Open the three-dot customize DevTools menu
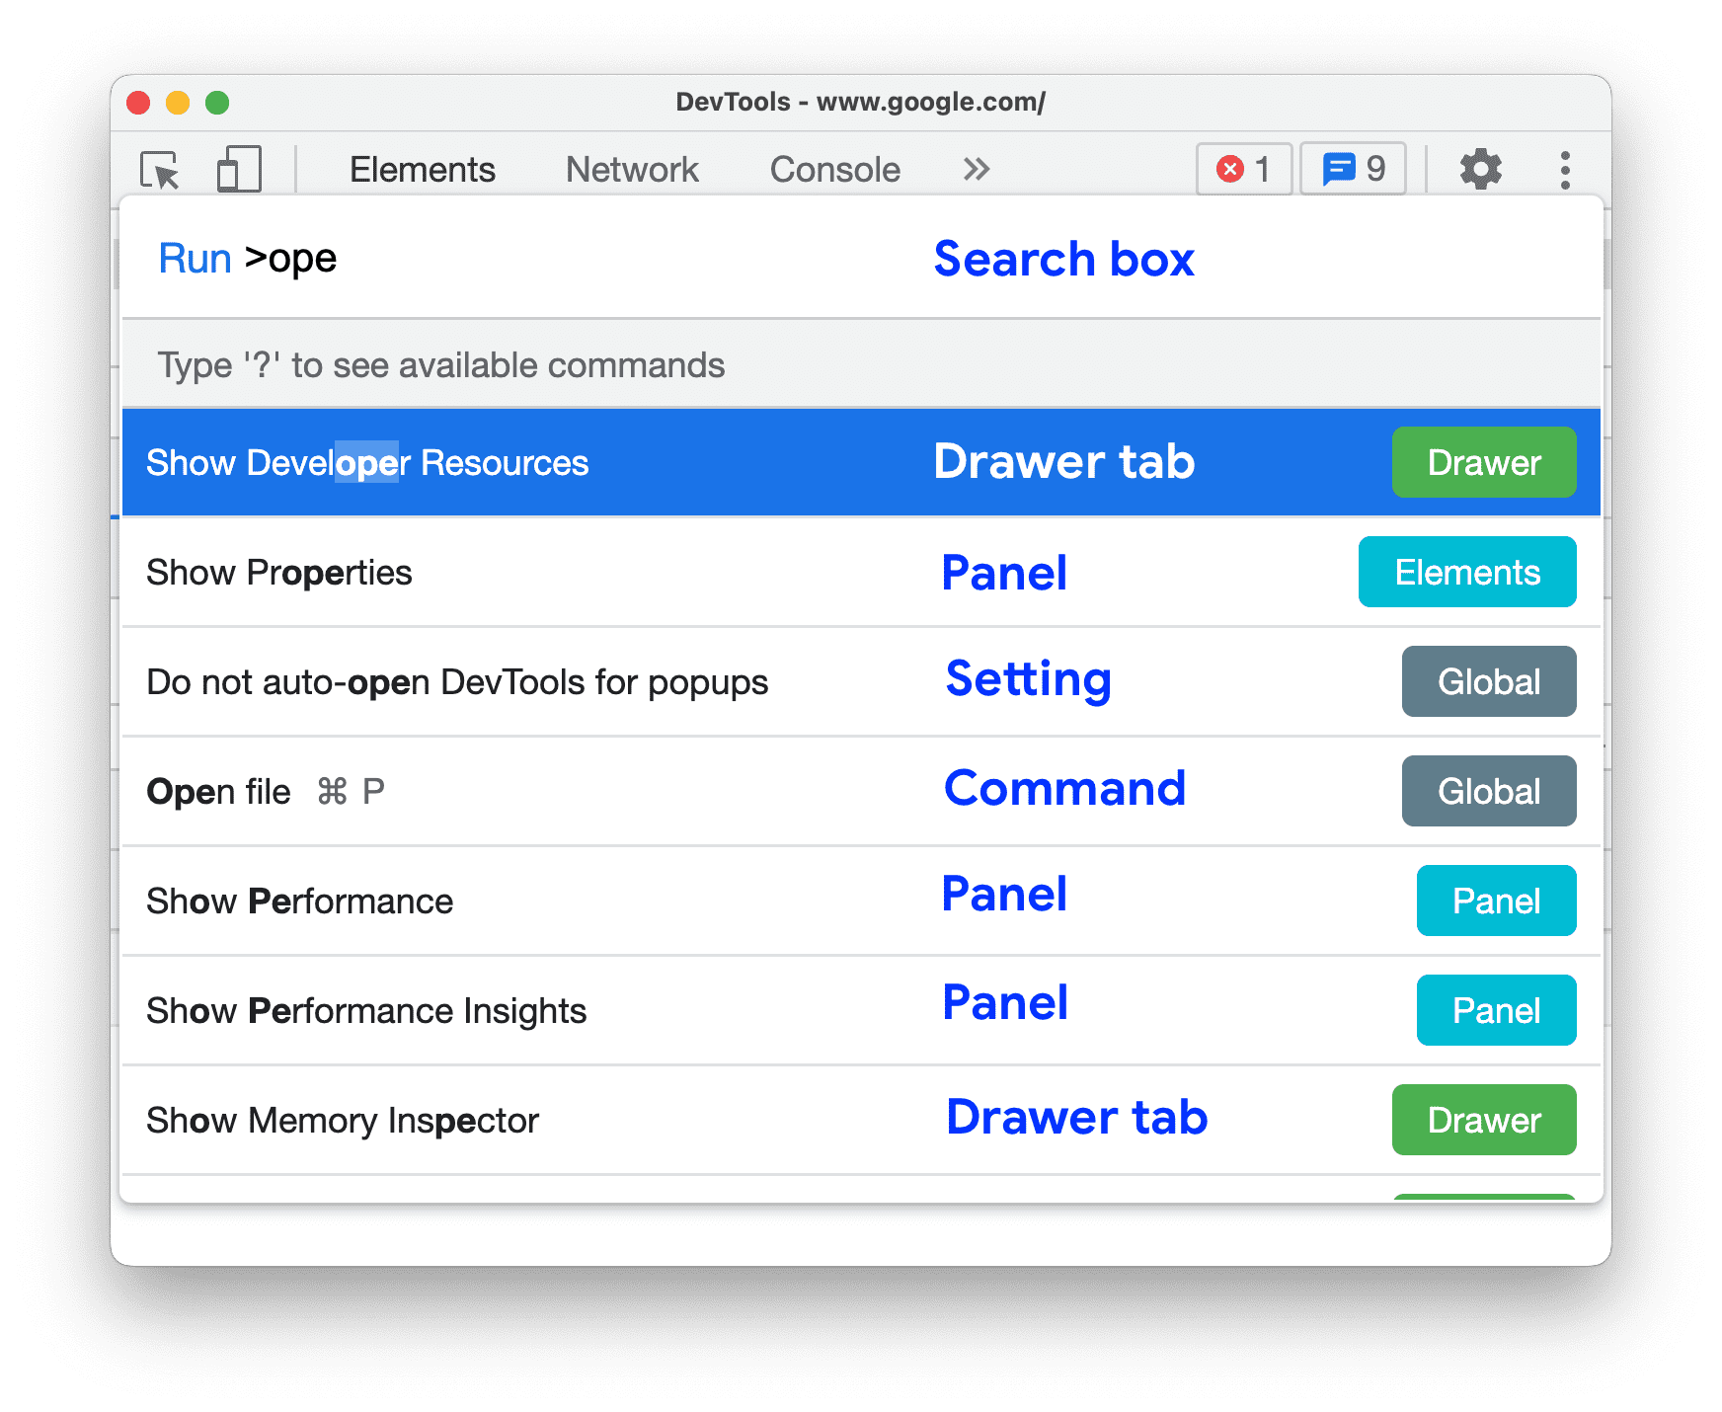The image size is (1722, 1412). click(x=1565, y=168)
